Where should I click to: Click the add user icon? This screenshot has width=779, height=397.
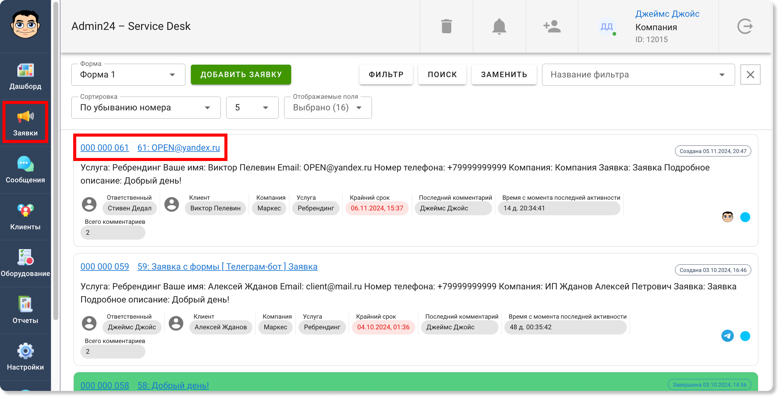point(552,26)
